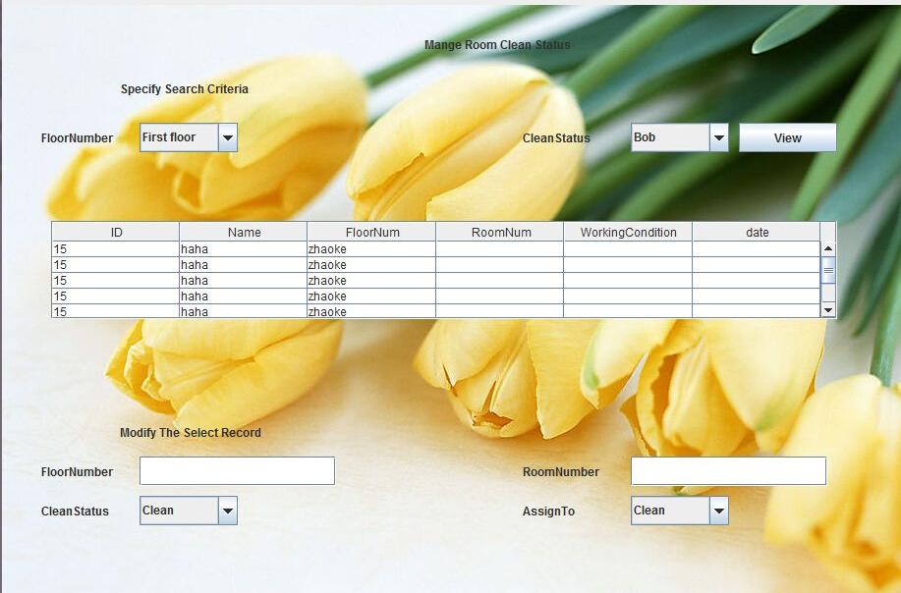Open the top CleanStatus dropdown showing Bob
901x593 pixels.
tap(718, 137)
